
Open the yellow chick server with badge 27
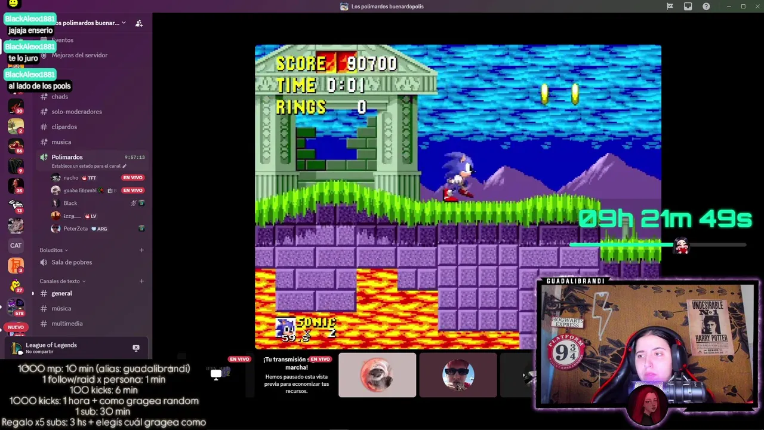point(16,285)
